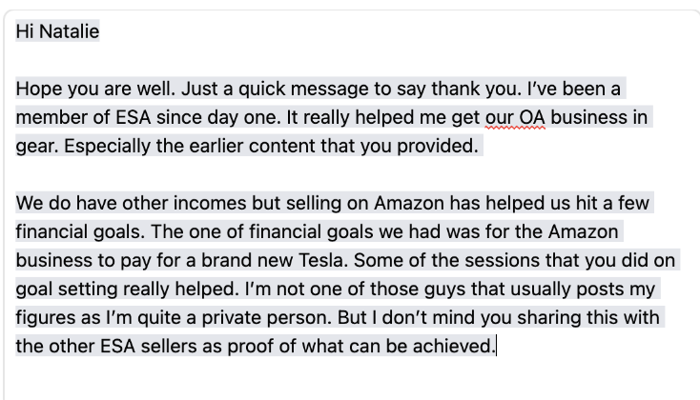Click the word 'sellers' in the last line
700x400 pixels.
click(x=169, y=346)
